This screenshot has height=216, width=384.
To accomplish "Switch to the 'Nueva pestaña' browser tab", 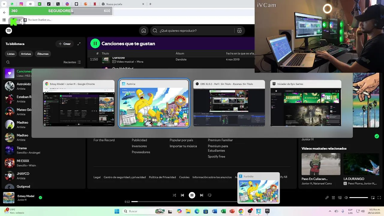I will point(123,4).
